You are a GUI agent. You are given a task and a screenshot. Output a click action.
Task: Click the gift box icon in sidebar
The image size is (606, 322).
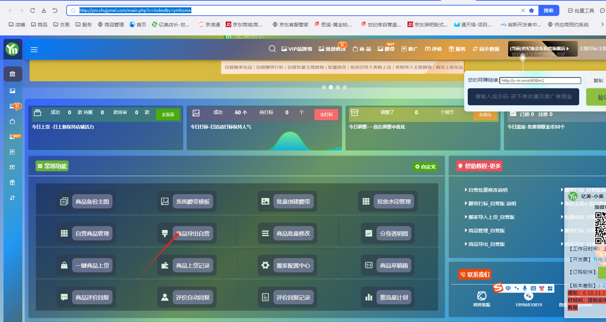13,182
